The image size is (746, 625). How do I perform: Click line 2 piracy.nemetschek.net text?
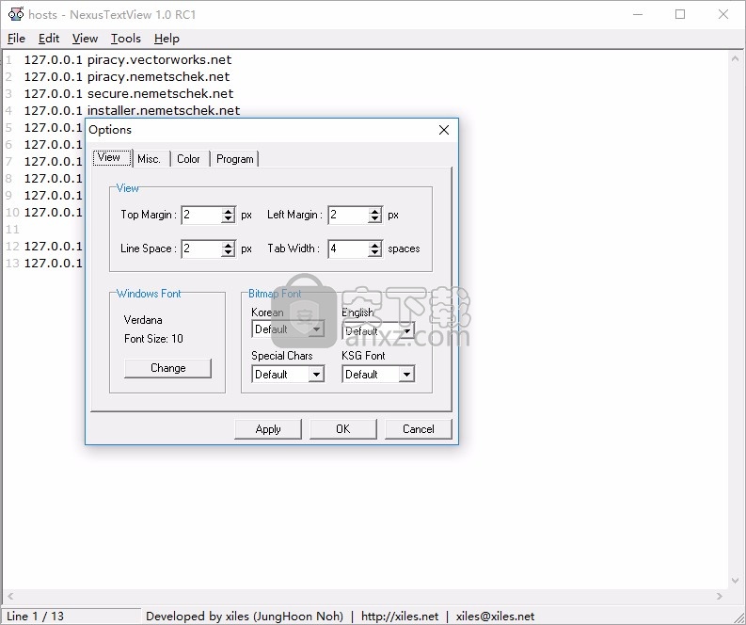tap(158, 76)
